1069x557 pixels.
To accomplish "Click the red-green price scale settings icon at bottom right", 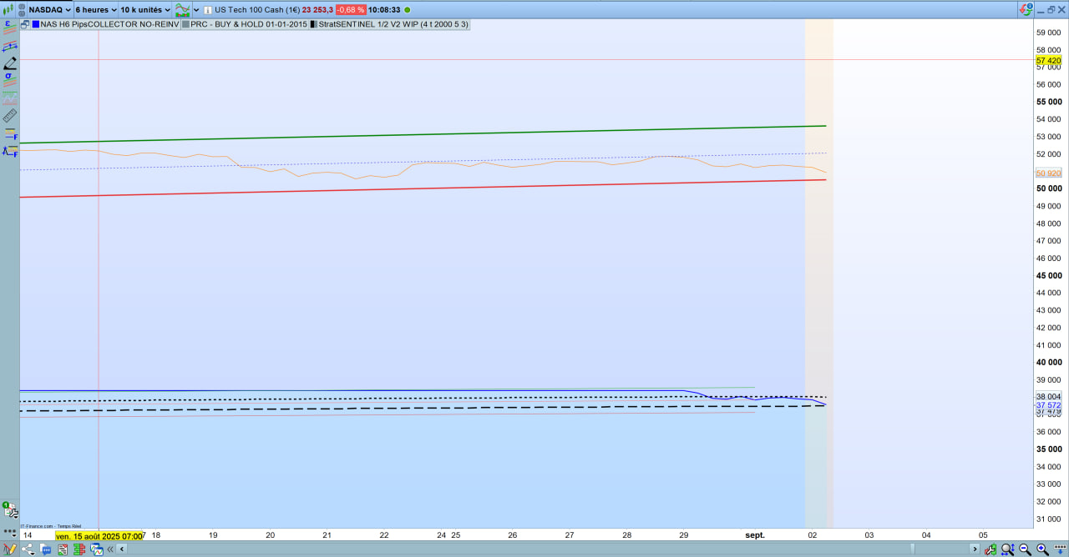I will point(990,549).
